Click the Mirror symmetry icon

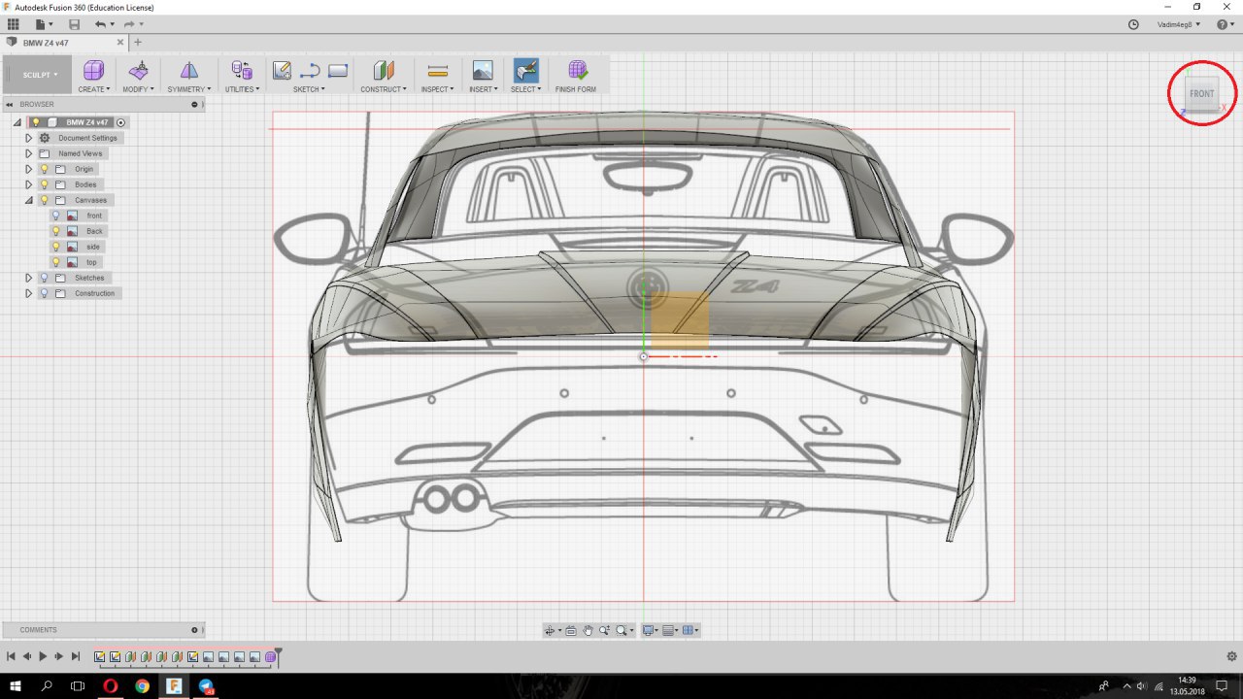pyautogui.click(x=188, y=70)
